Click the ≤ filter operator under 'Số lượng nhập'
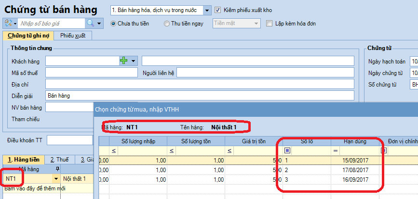Viewport: 418px width, 199px height. (x=114, y=151)
